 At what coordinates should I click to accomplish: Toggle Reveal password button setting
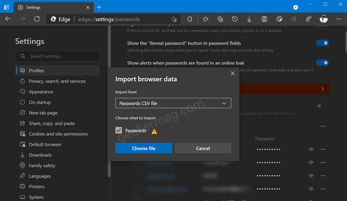click(322, 43)
